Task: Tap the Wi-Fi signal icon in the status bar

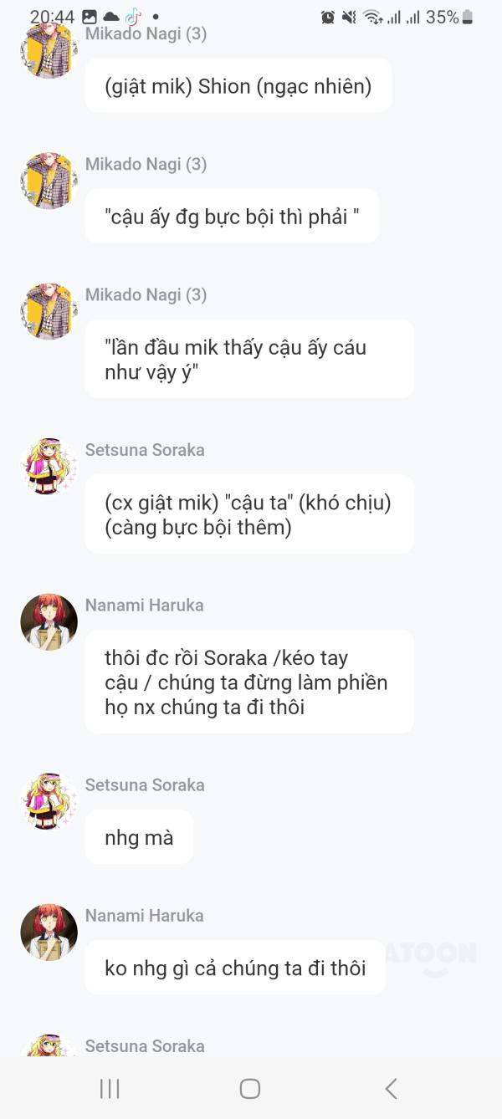Action: [373, 17]
